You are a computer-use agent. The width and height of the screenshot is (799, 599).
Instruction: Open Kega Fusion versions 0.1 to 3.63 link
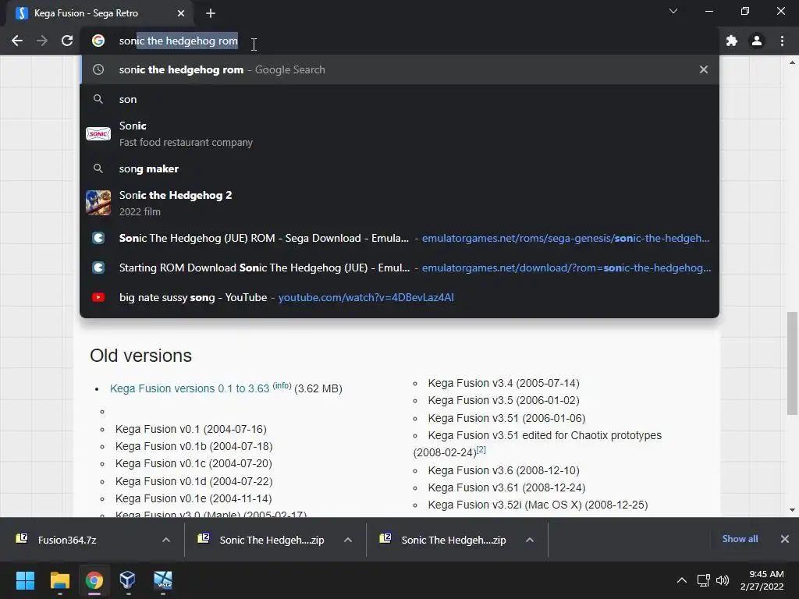point(190,388)
